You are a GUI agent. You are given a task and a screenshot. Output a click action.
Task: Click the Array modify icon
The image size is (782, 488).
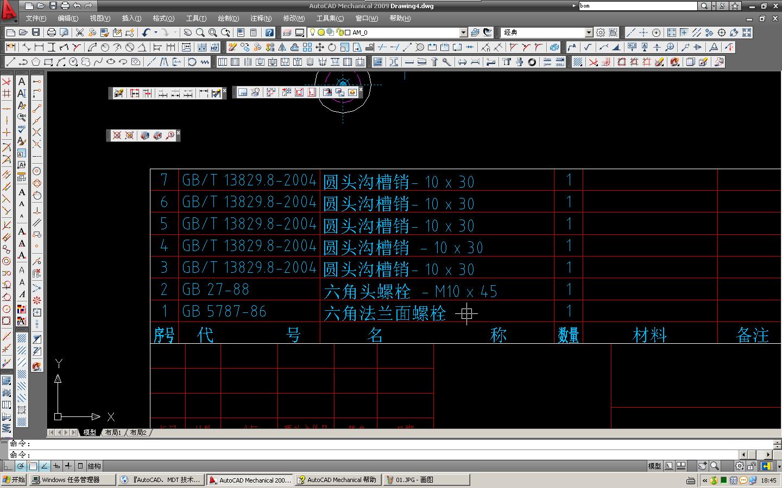[307, 48]
